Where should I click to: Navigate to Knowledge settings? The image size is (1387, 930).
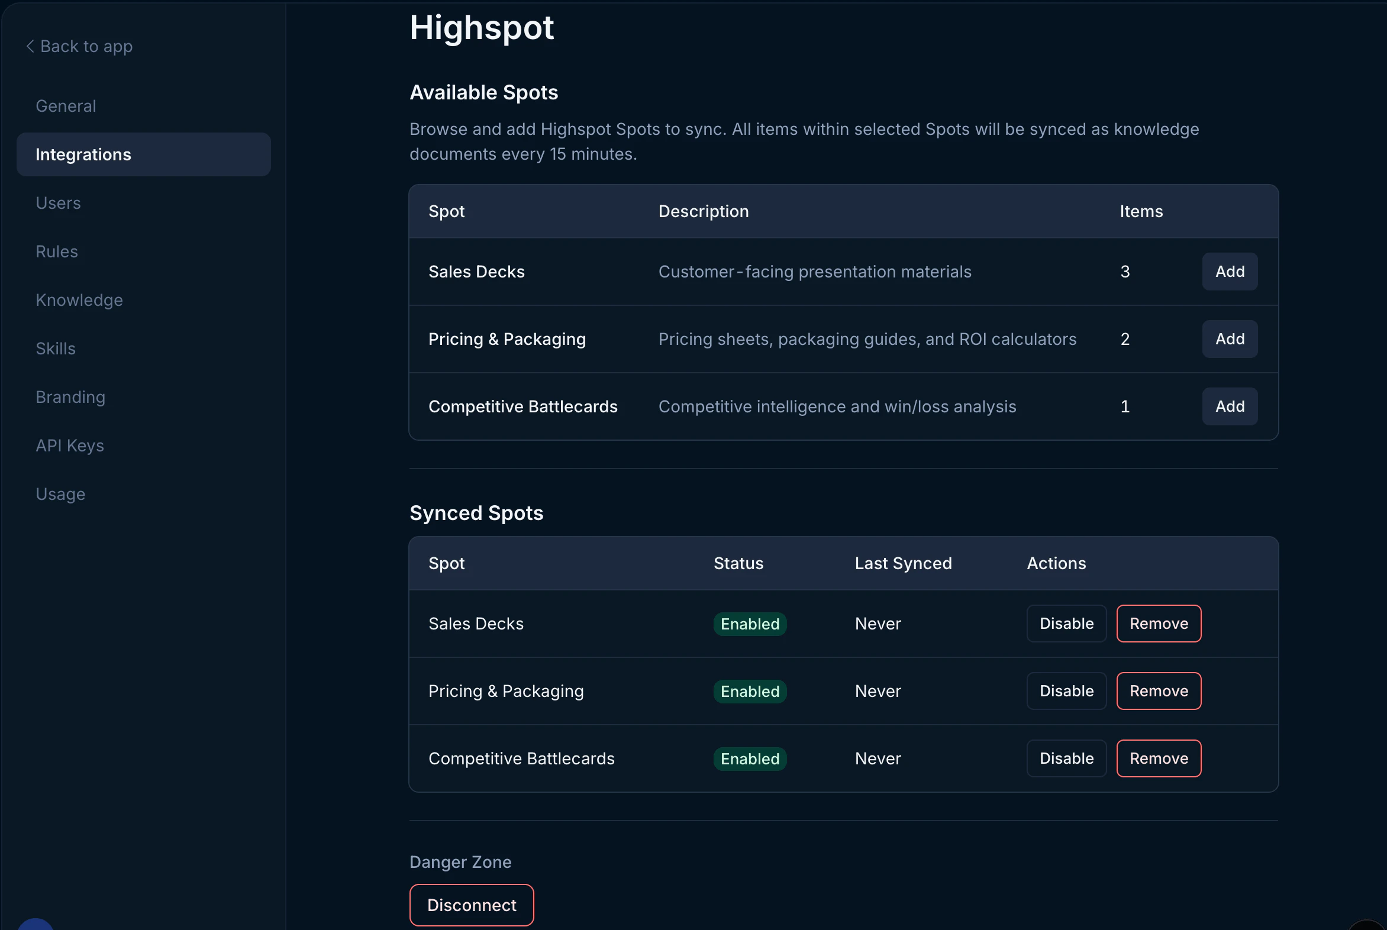tap(79, 300)
